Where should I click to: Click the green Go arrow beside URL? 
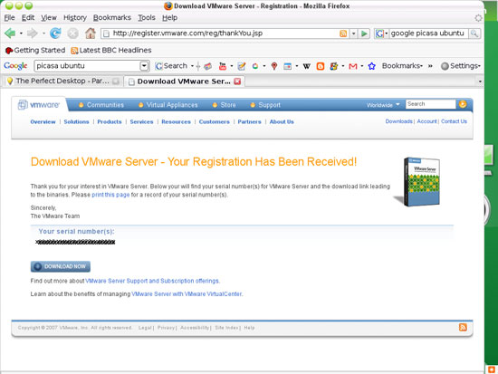[364, 34]
